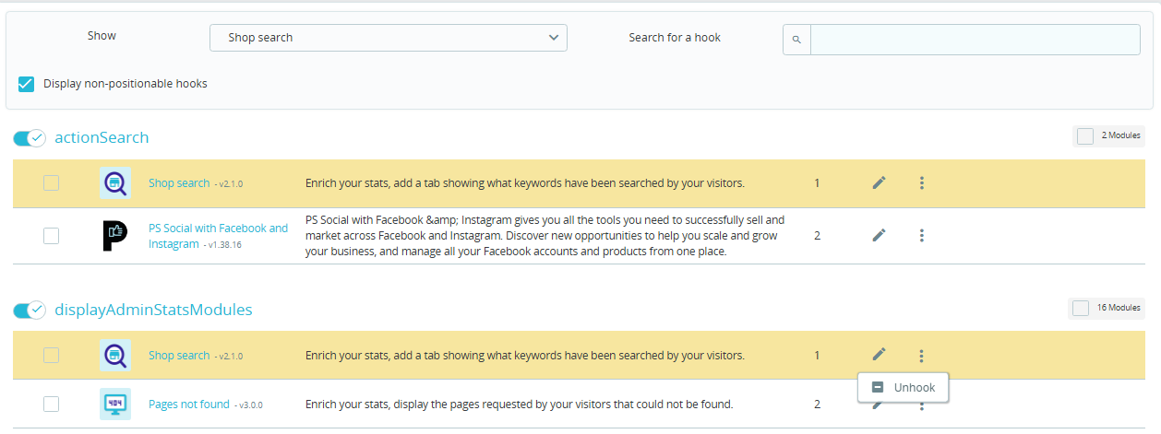Open PS Social with Facebook and Instagram link
The image size is (1161, 434).
[218, 229]
